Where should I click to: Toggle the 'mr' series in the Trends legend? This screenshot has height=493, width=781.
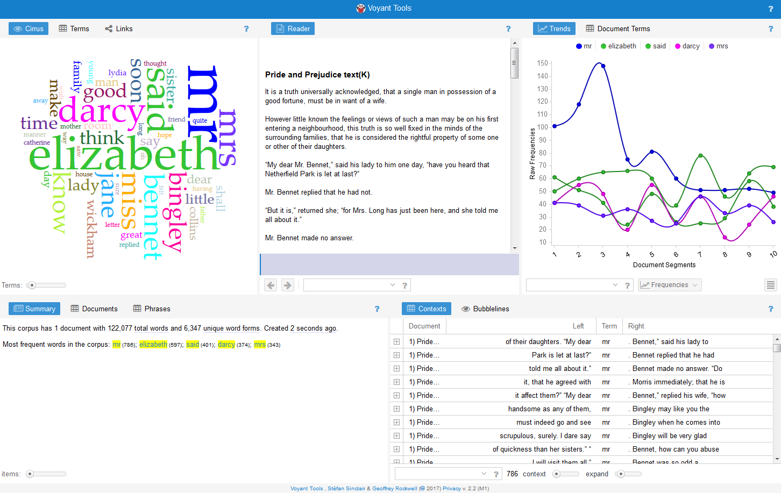click(584, 46)
